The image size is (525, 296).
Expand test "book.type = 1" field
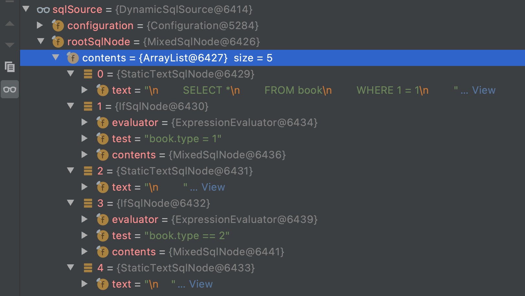tap(84, 138)
